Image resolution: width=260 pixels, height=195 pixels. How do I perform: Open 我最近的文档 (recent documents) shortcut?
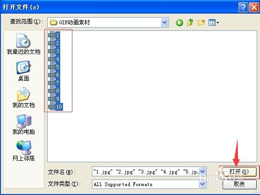[x=23, y=44]
